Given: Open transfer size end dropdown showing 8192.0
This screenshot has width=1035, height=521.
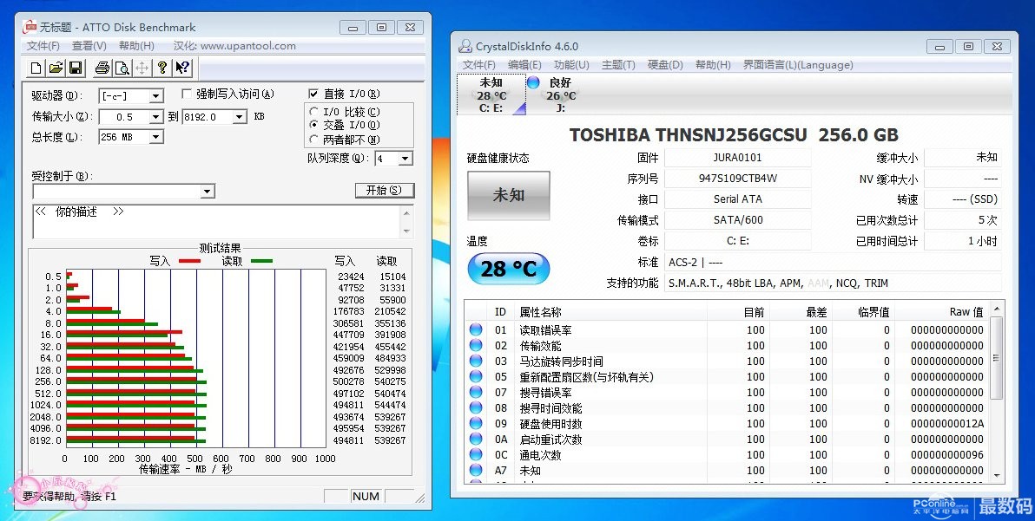Looking at the screenshot, I should 240,117.
